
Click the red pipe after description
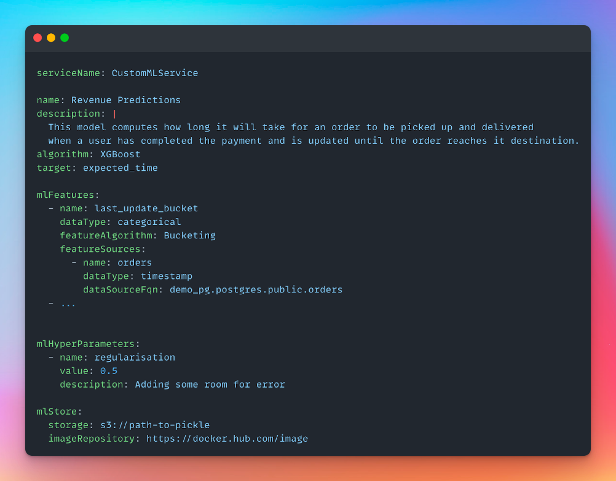click(114, 114)
